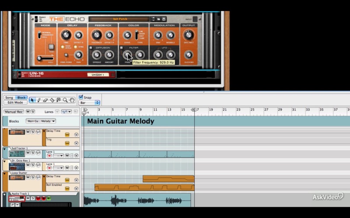Toggle the Ping-Pong button
This screenshot has width=350, height=218.
click(66, 55)
